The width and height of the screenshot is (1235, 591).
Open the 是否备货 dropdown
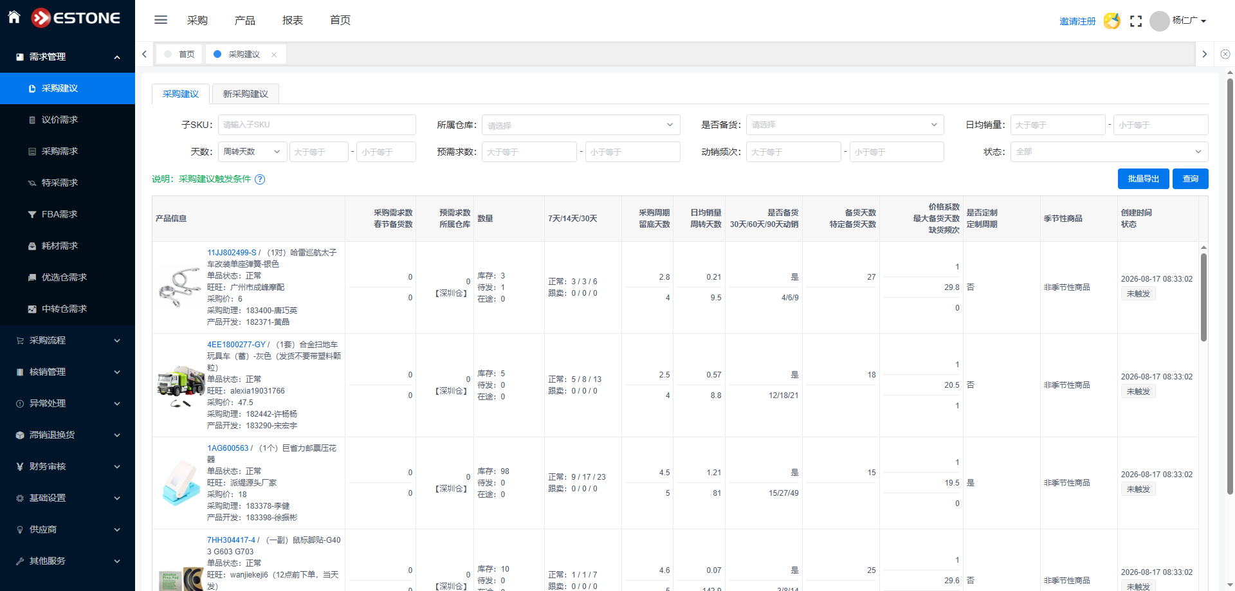tap(845, 125)
